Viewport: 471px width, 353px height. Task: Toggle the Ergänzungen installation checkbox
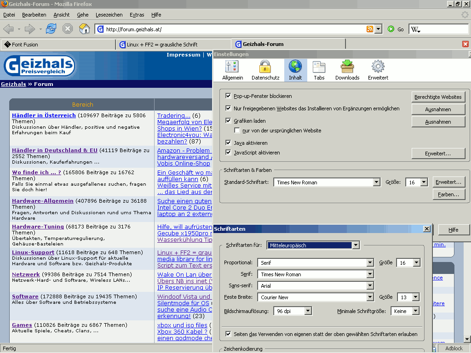point(228,108)
